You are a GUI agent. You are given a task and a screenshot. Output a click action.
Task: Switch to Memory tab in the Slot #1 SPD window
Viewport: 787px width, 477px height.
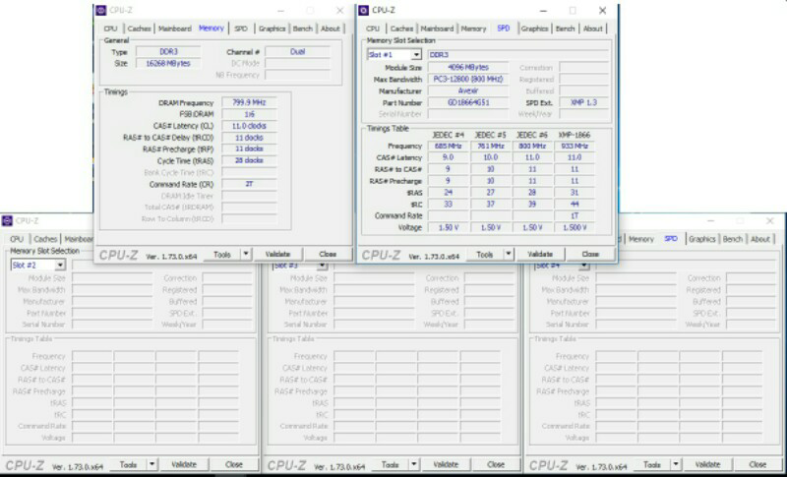coord(473,29)
